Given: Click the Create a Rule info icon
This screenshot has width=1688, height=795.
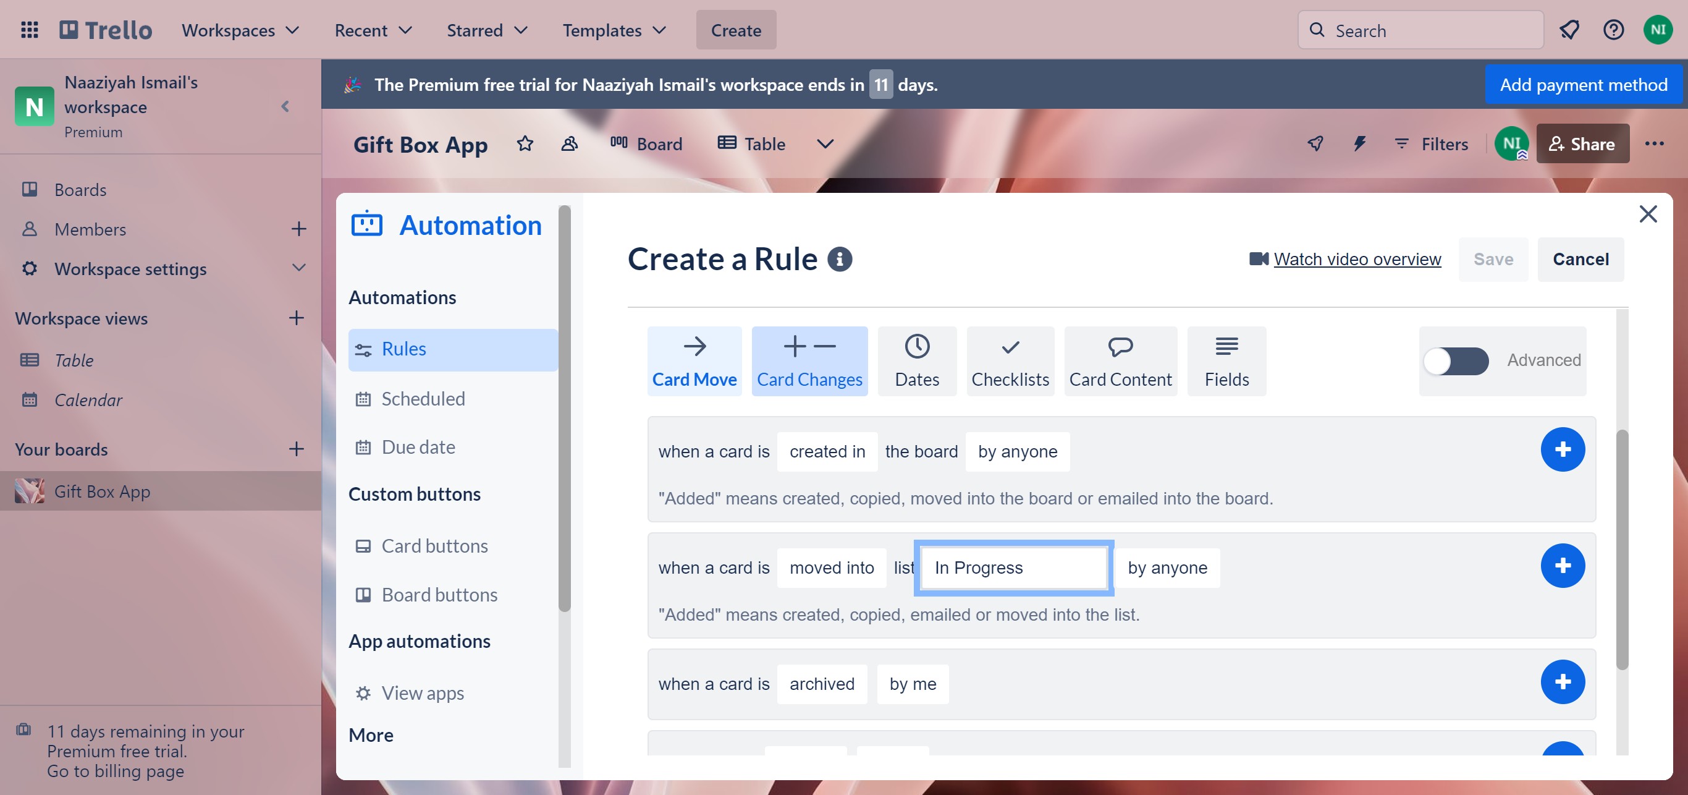Looking at the screenshot, I should [840, 259].
